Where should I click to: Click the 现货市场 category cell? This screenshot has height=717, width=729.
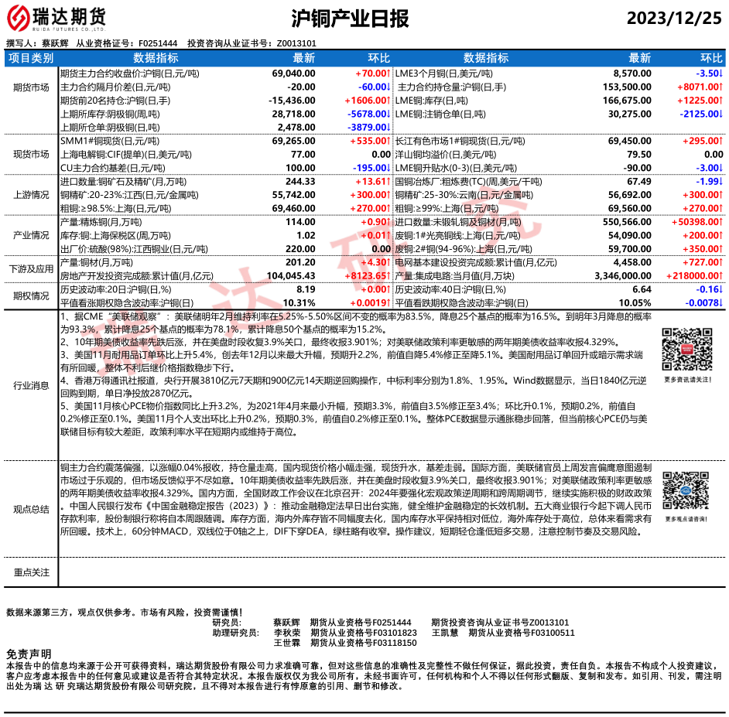tap(31, 155)
